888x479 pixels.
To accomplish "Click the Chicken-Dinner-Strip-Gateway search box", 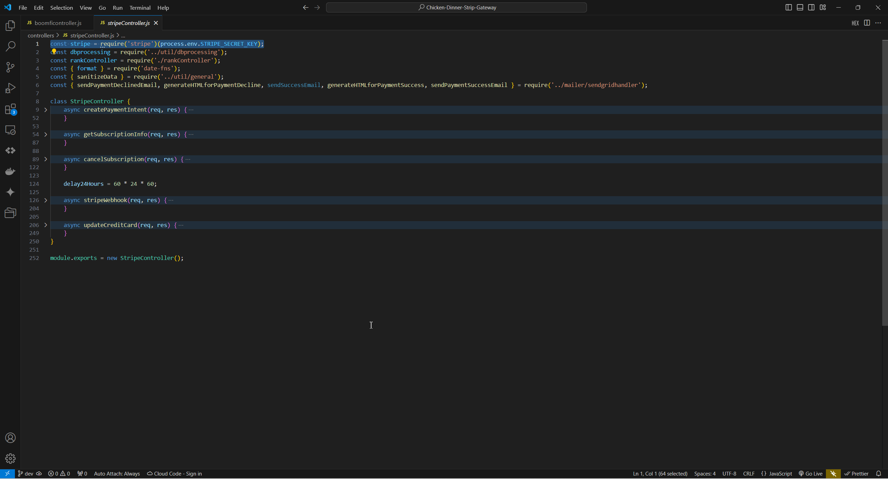I will 456,7.
